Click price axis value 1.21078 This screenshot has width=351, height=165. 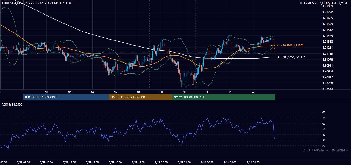327,59
